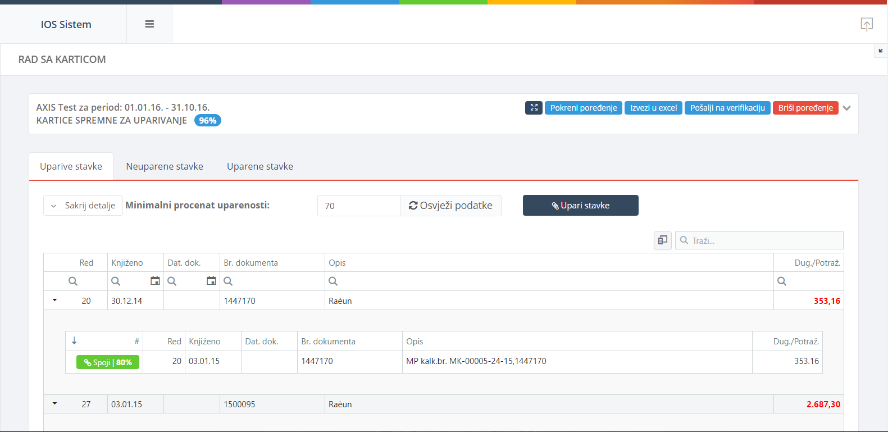
Task: Click Dug./Potraž. column filter search icon
Action: click(x=782, y=281)
